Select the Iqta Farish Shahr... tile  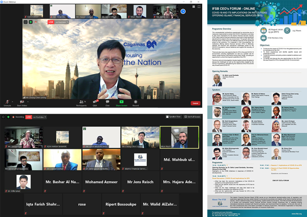[x=43, y=204]
